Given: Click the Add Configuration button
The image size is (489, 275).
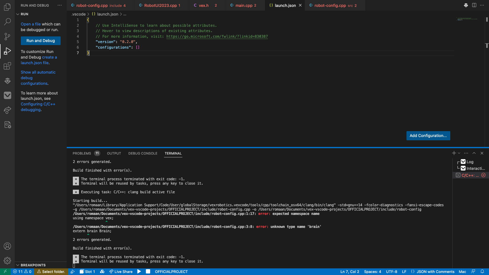Looking at the screenshot, I should coord(428,136).
